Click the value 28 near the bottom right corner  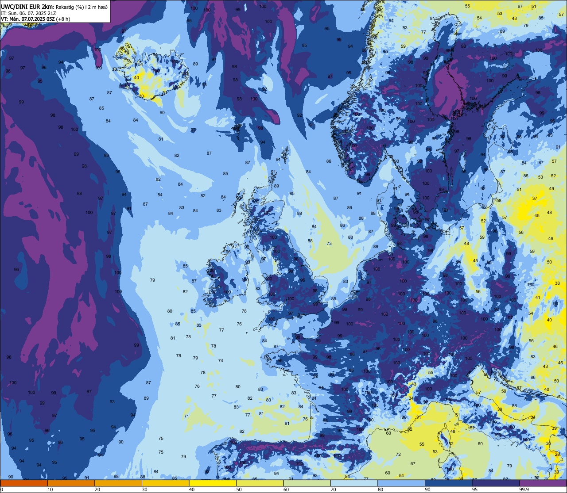coord(557,455)
